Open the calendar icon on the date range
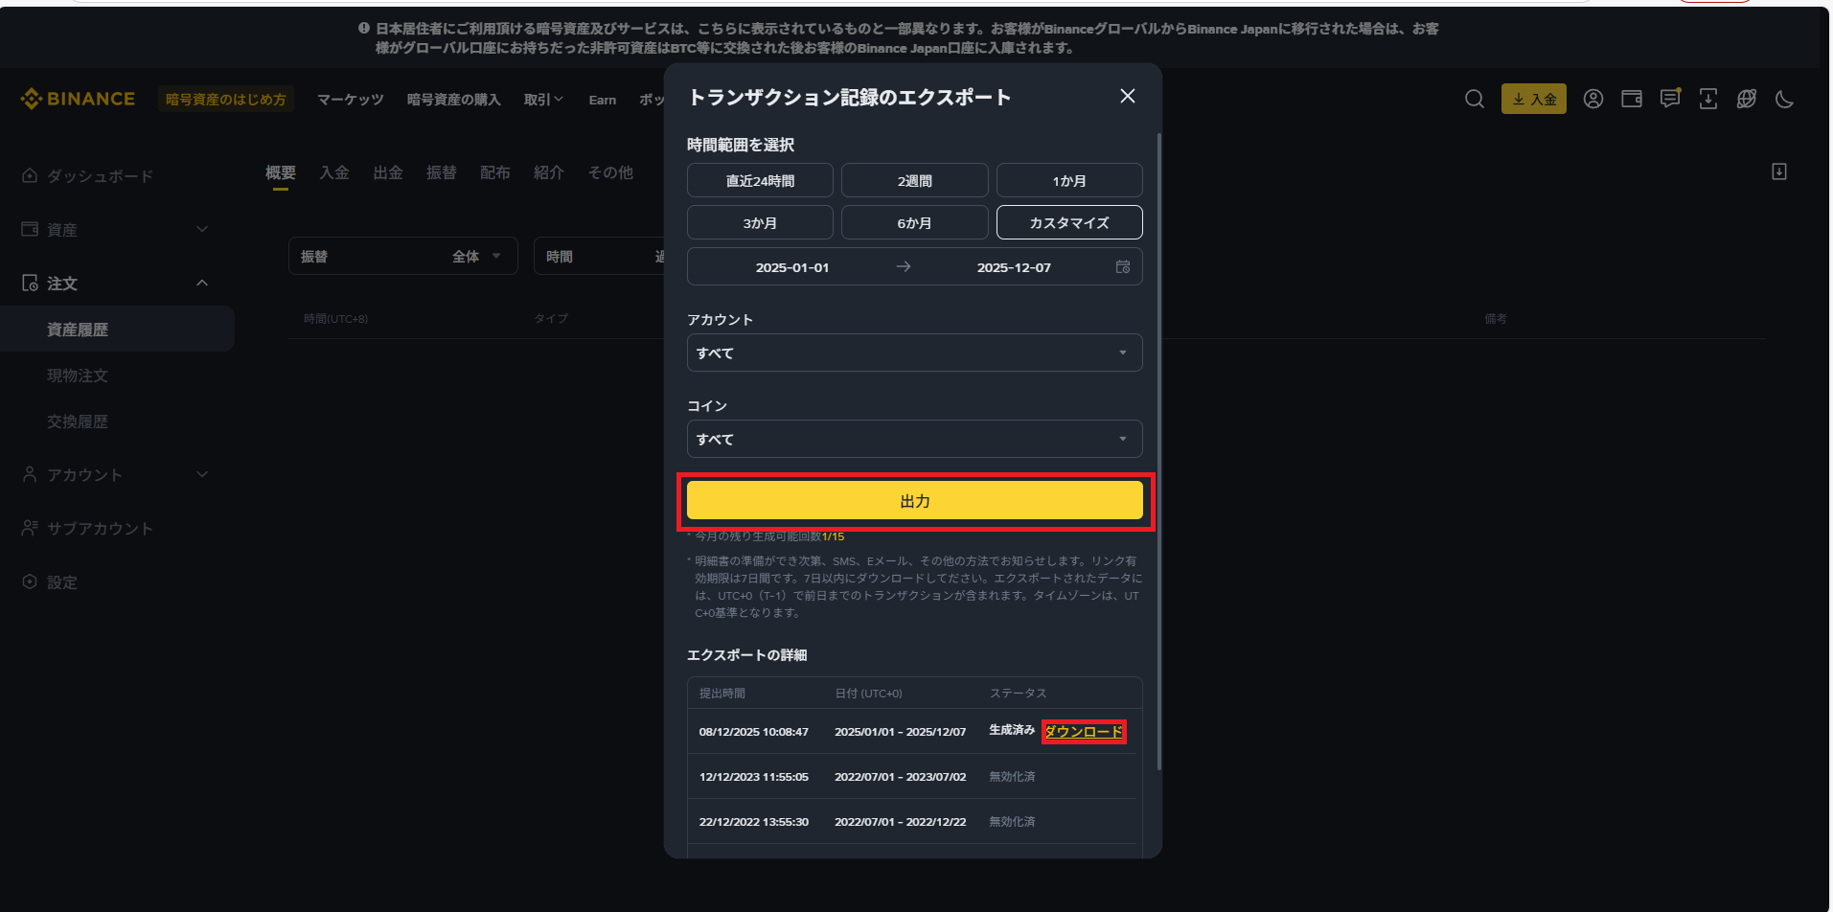The width and height of the screenshot is (1833, 912). (1122, 266)
